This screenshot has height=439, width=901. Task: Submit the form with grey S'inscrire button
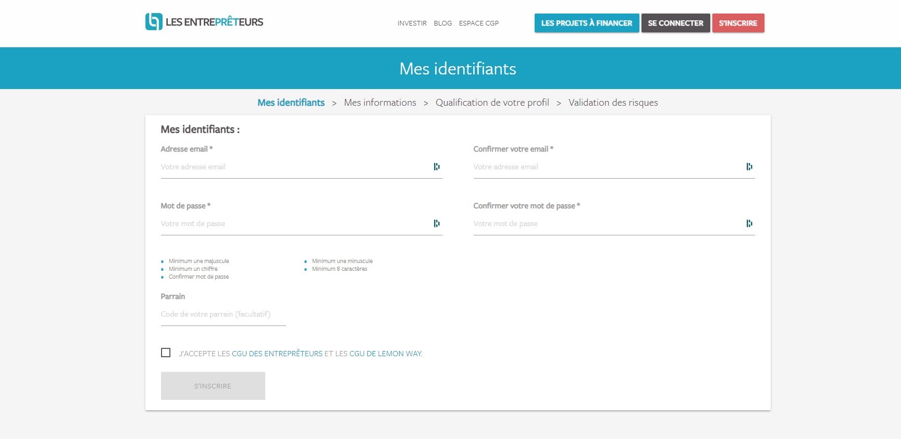pos(213,386)
